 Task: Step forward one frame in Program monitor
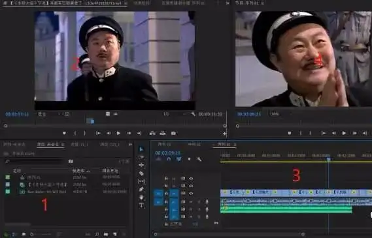pyautogui.click(x=354, y=133)
